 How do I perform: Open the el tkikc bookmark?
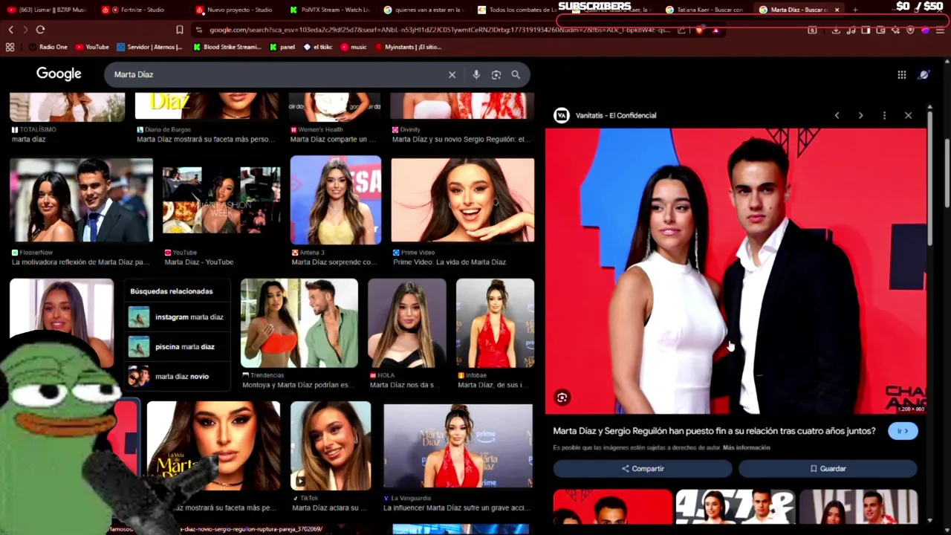pos(318,47)
